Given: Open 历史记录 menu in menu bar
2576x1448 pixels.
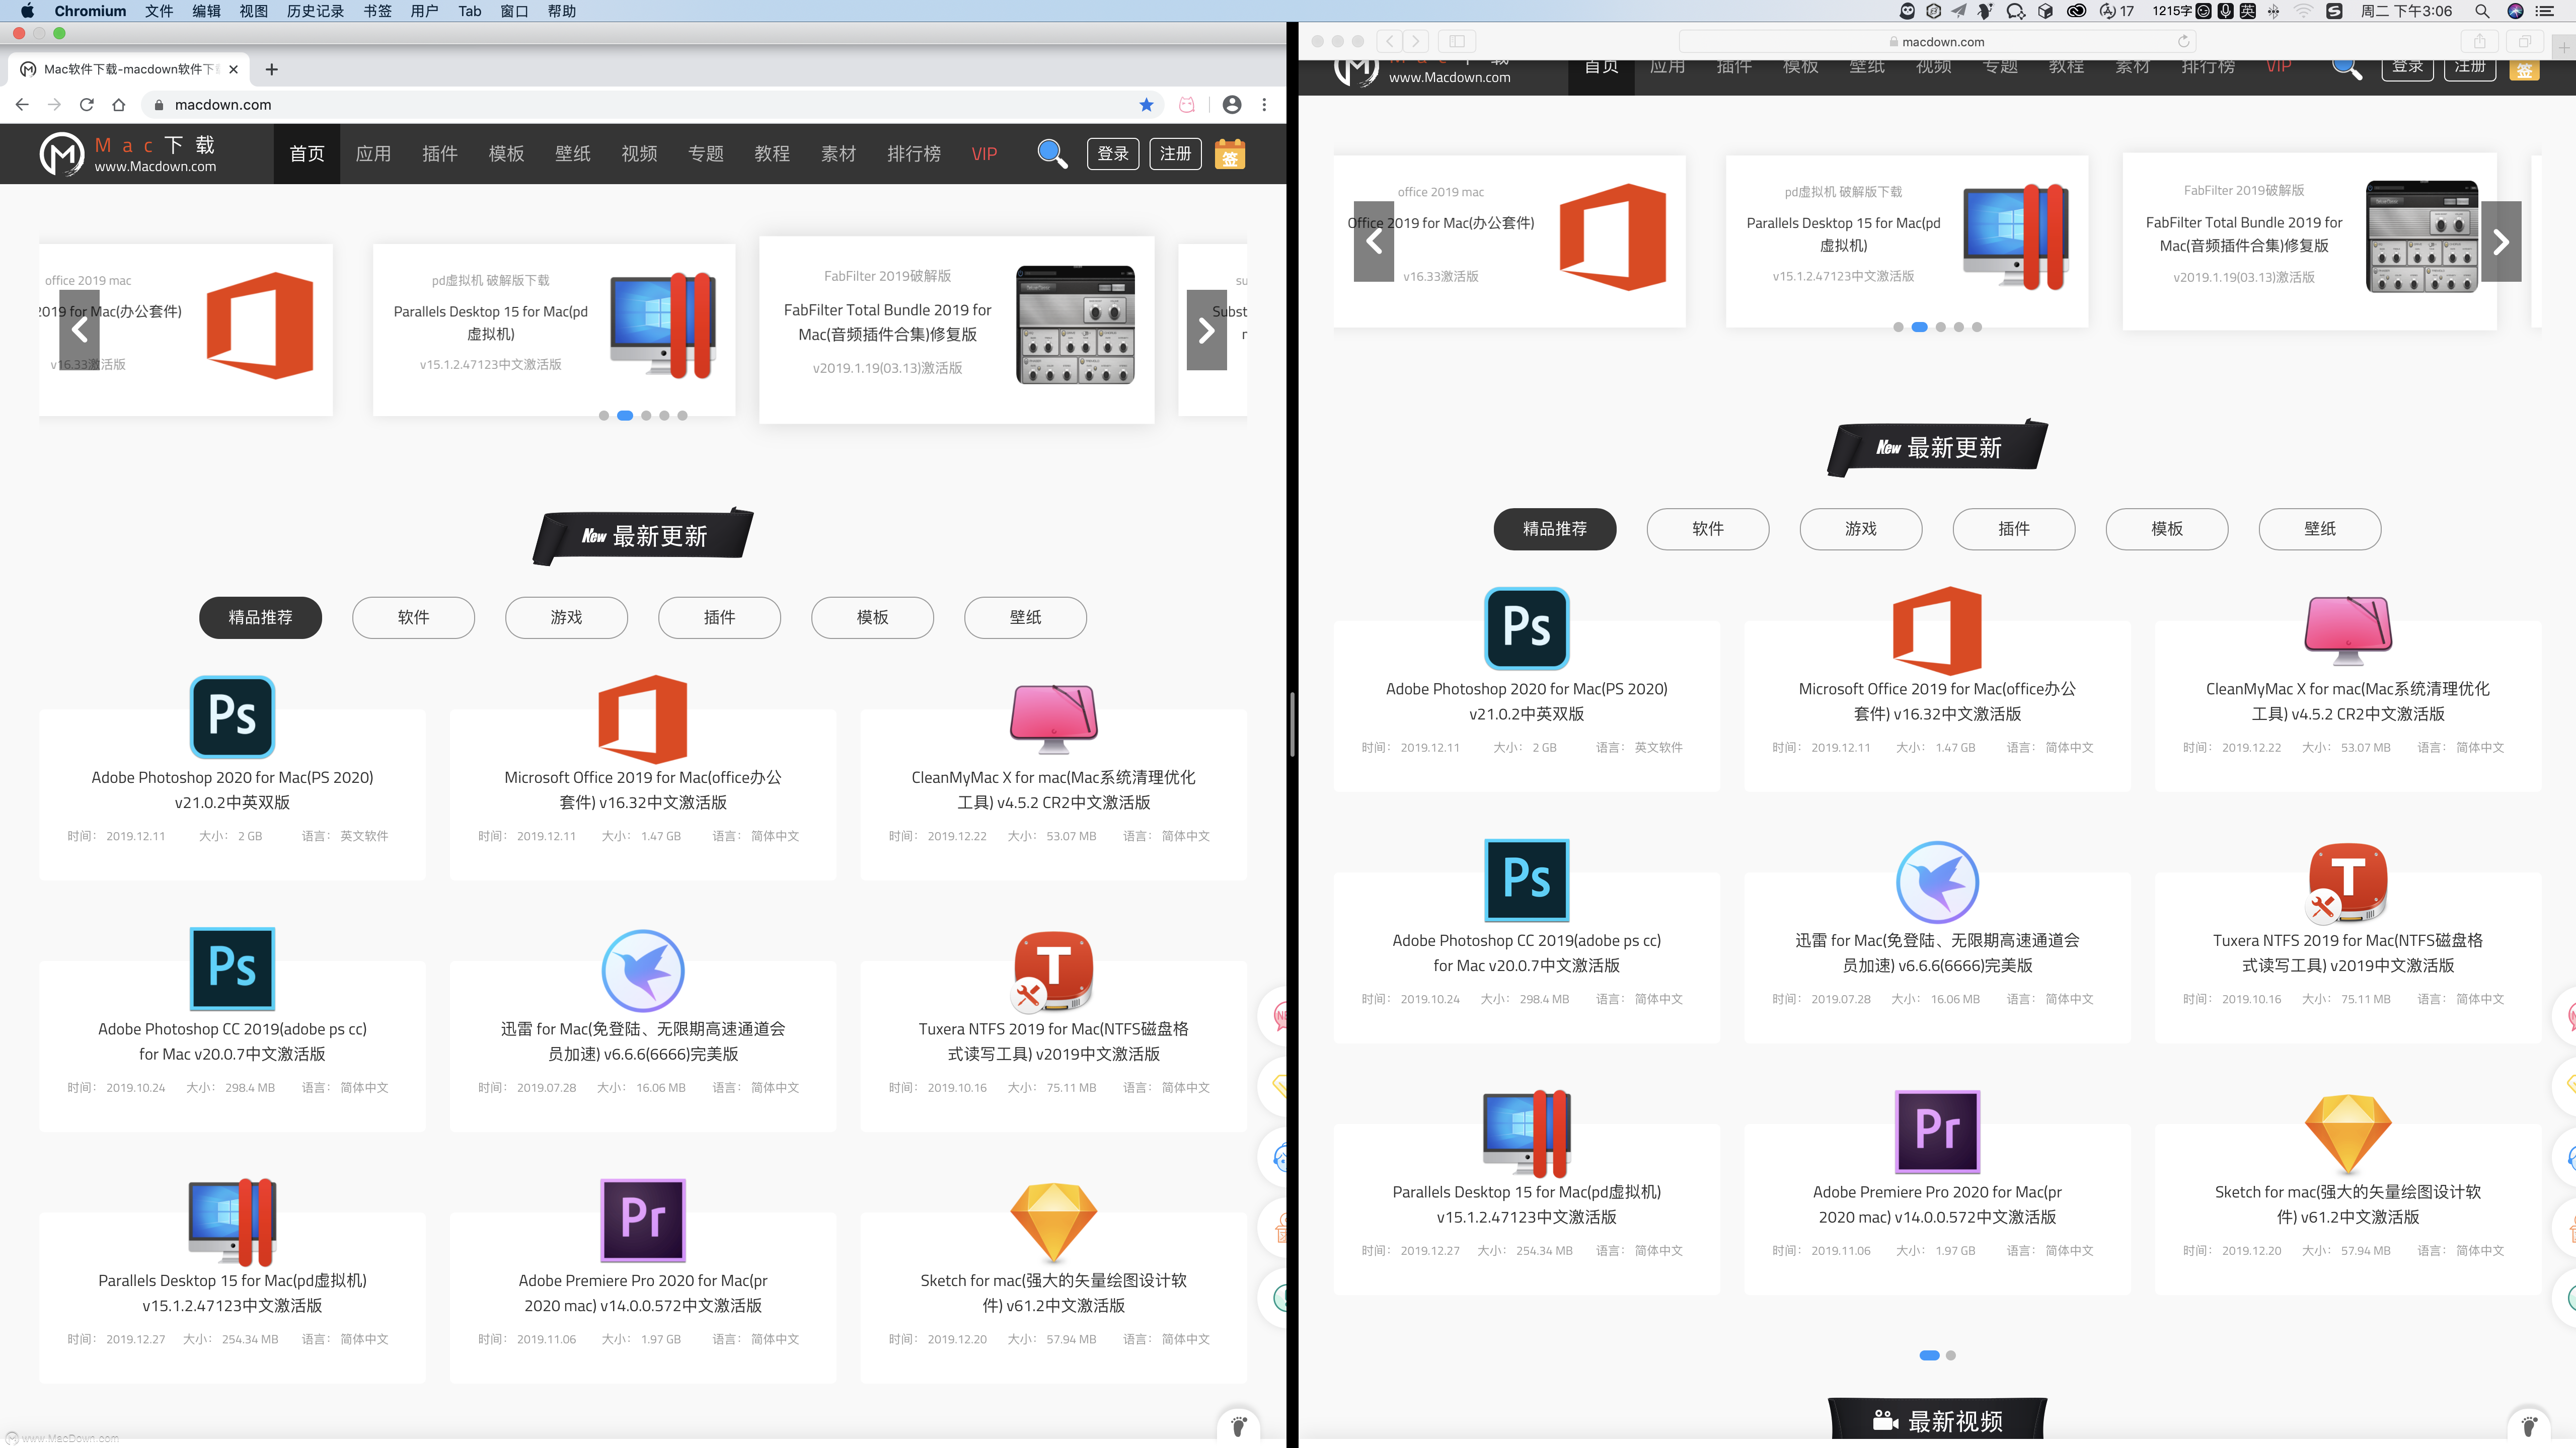Looking at the screenshot, I should (315, 11).
